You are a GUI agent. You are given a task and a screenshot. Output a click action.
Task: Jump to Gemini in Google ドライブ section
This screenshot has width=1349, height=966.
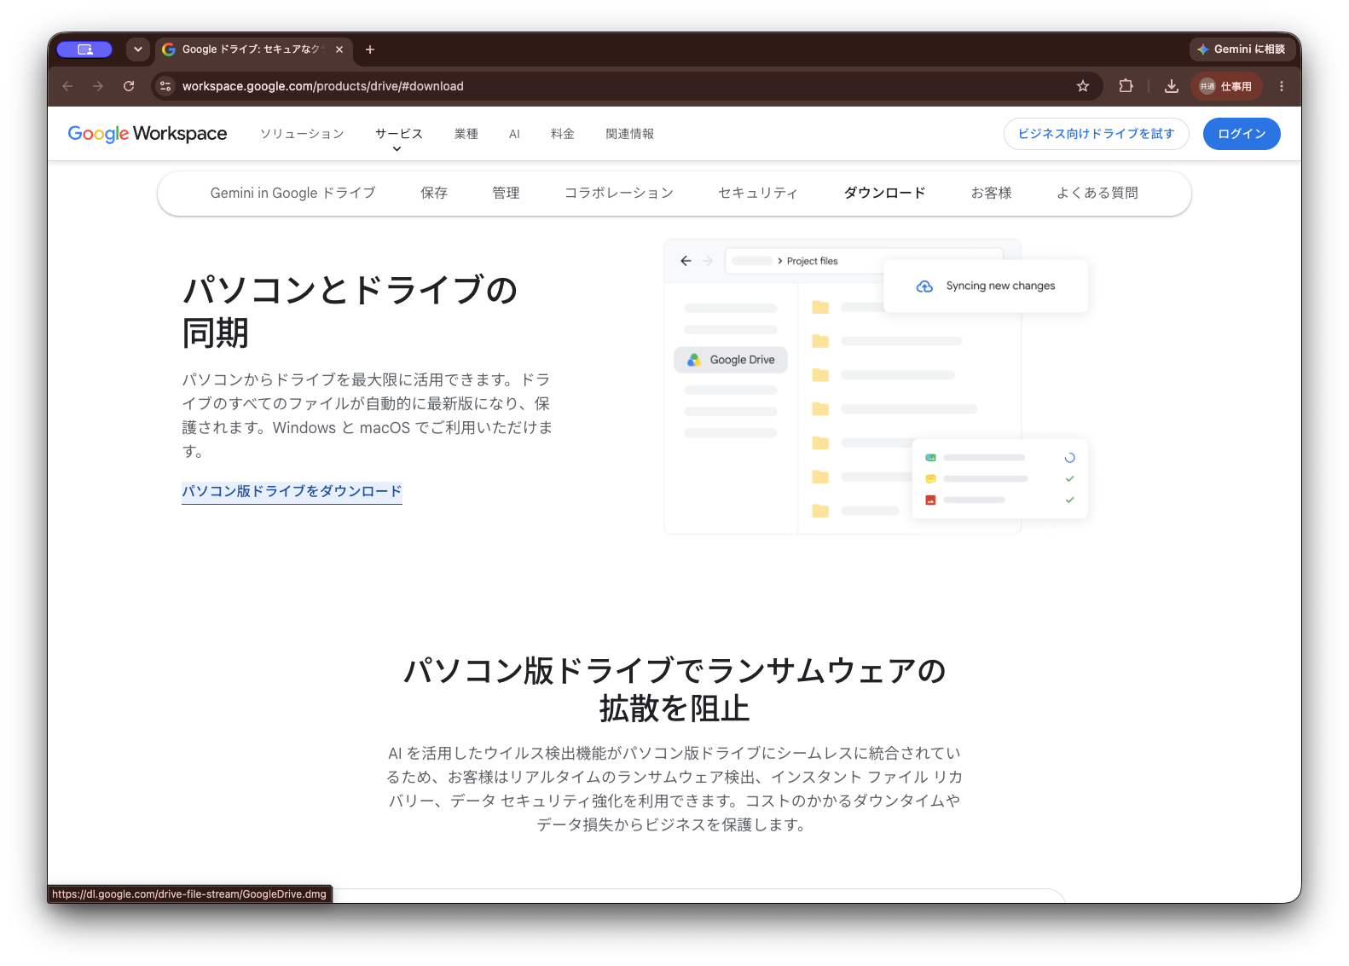click(x=292, y=194)
